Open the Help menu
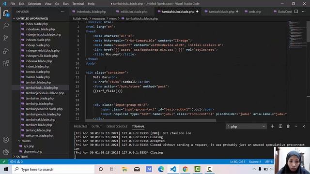The image size is (310, 174). click(91, 4)
